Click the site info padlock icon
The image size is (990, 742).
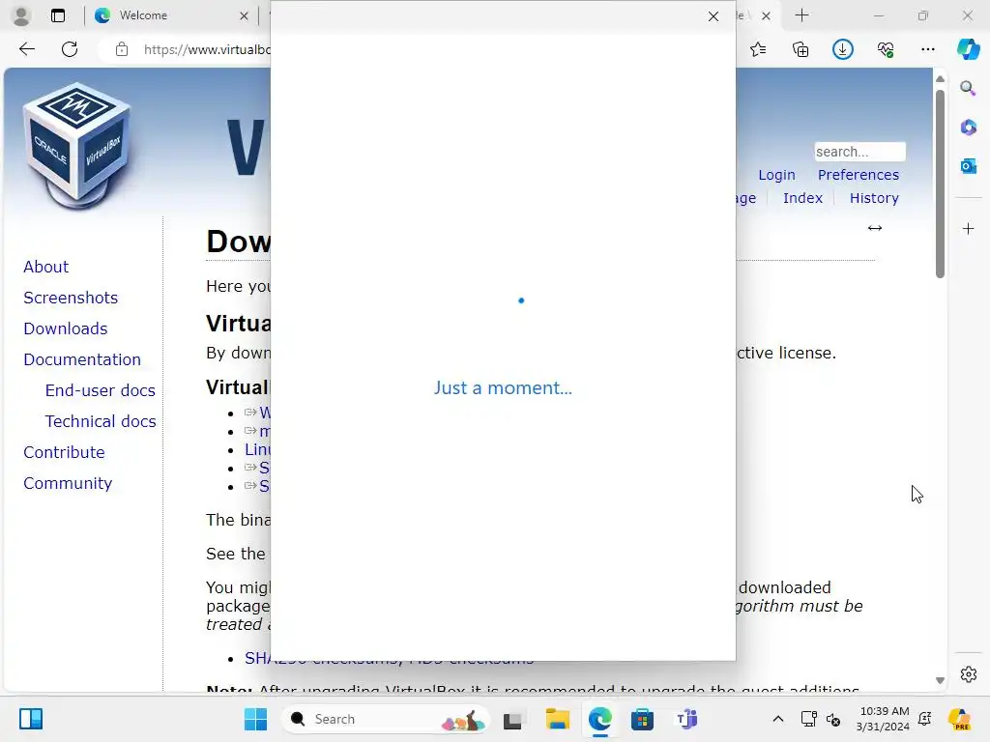(x=122, y=50)
